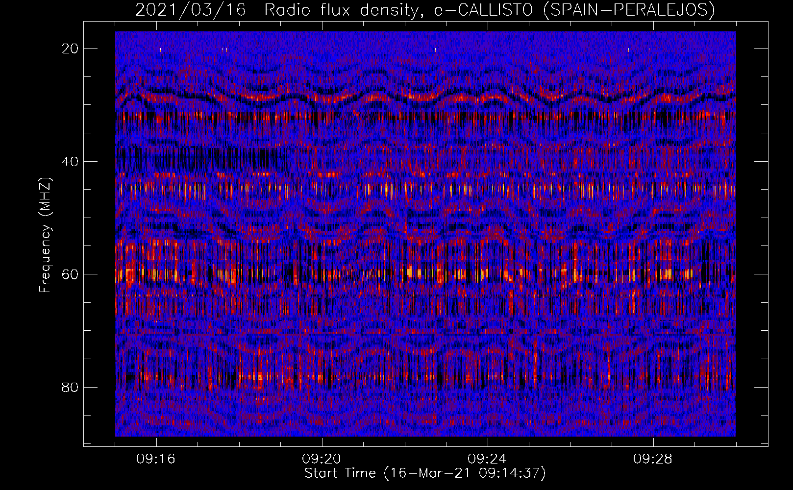
Task: Click the 40 frequency tick label
Action: tap(71, 162)
